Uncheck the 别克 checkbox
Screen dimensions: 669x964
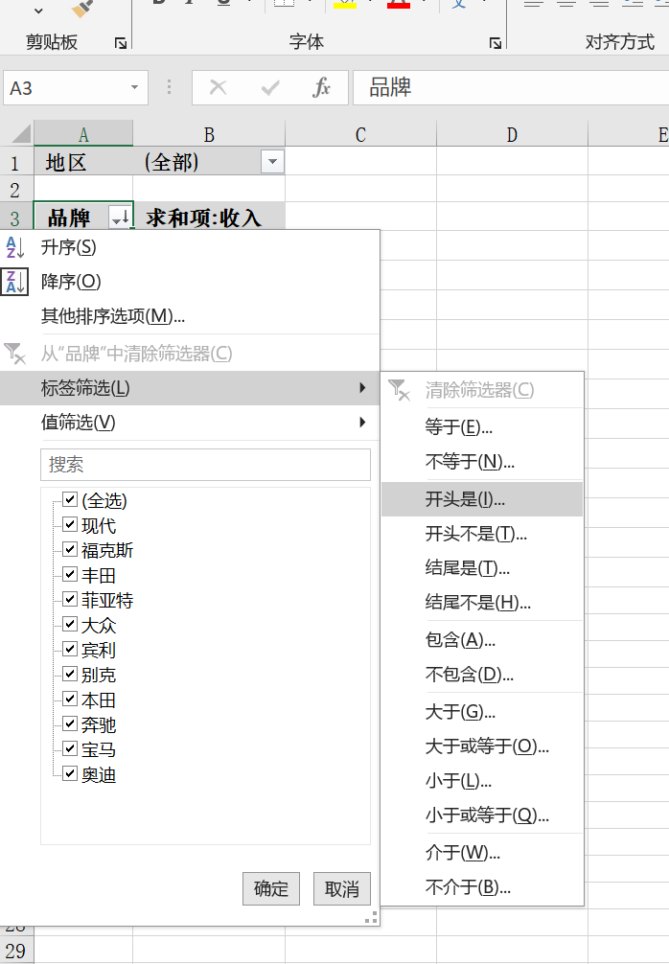click(x=70, y=674)
